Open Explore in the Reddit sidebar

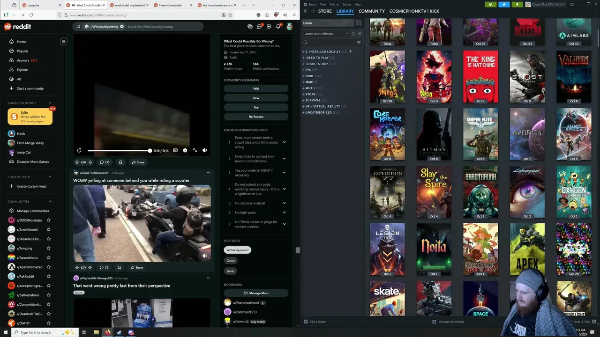22,70
